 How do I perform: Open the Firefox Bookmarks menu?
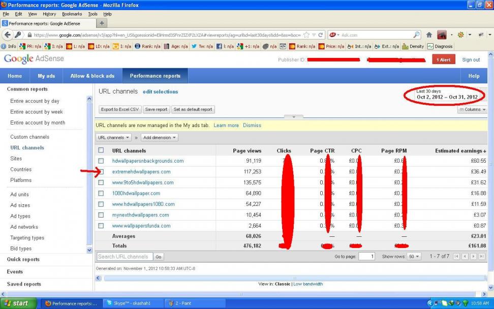click(x=72, y=14)
